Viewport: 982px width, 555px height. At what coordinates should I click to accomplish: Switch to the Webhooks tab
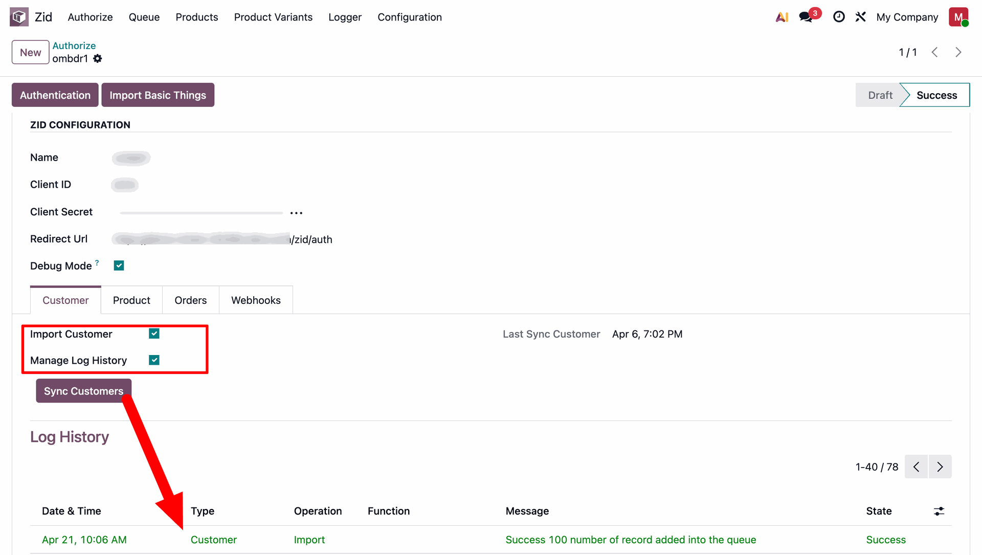pyautogui.click(x=256, y=300)
